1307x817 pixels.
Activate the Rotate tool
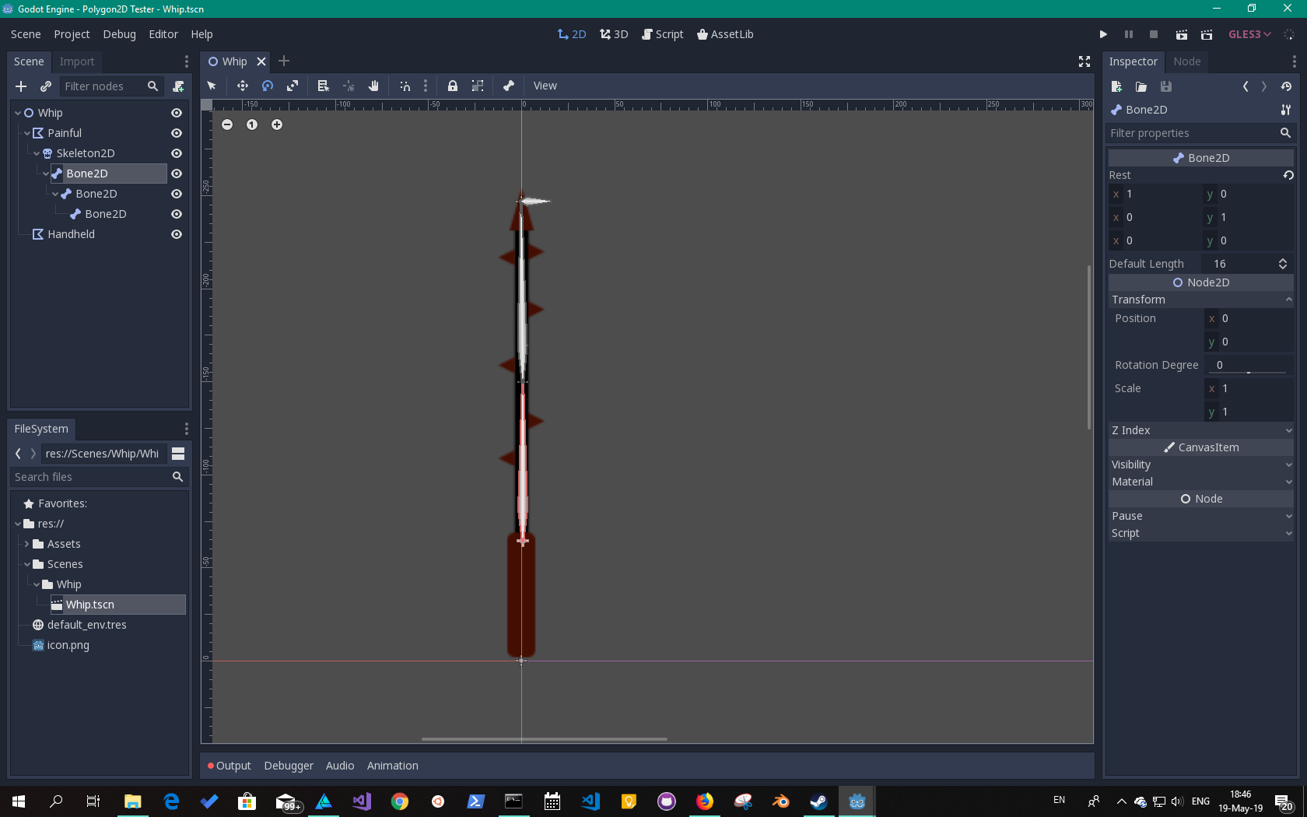point(268,86)
